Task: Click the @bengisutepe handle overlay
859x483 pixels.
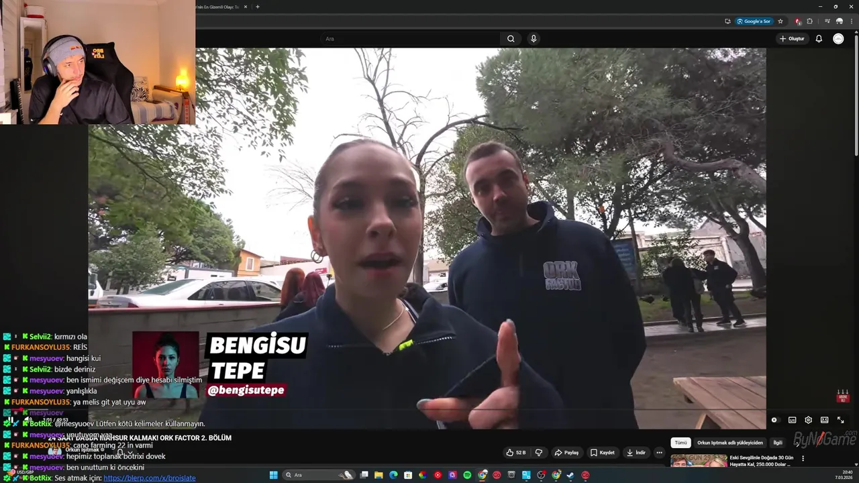Action: pos(246,390)
